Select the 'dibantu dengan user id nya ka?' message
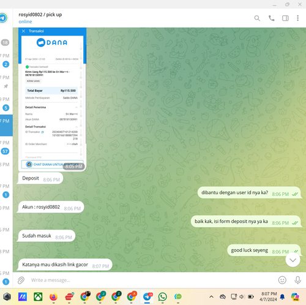 pos(250,193)
